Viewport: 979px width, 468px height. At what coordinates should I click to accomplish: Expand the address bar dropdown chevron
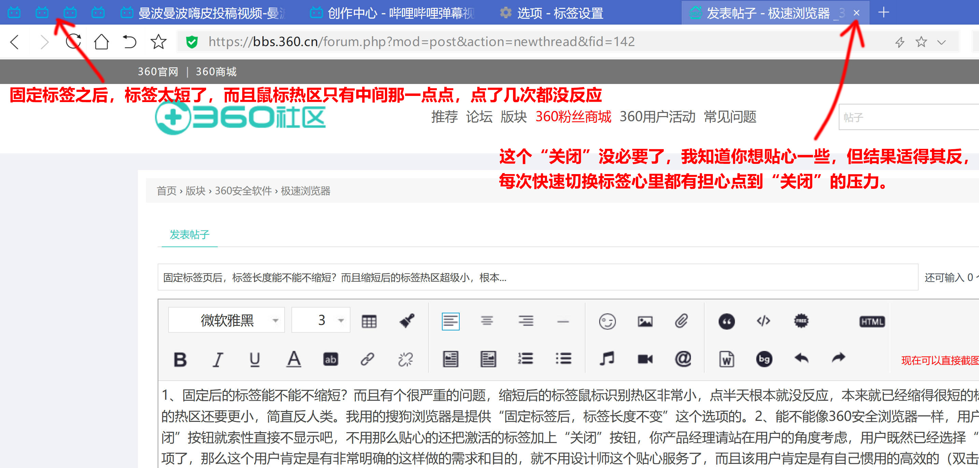pos(941,42)
